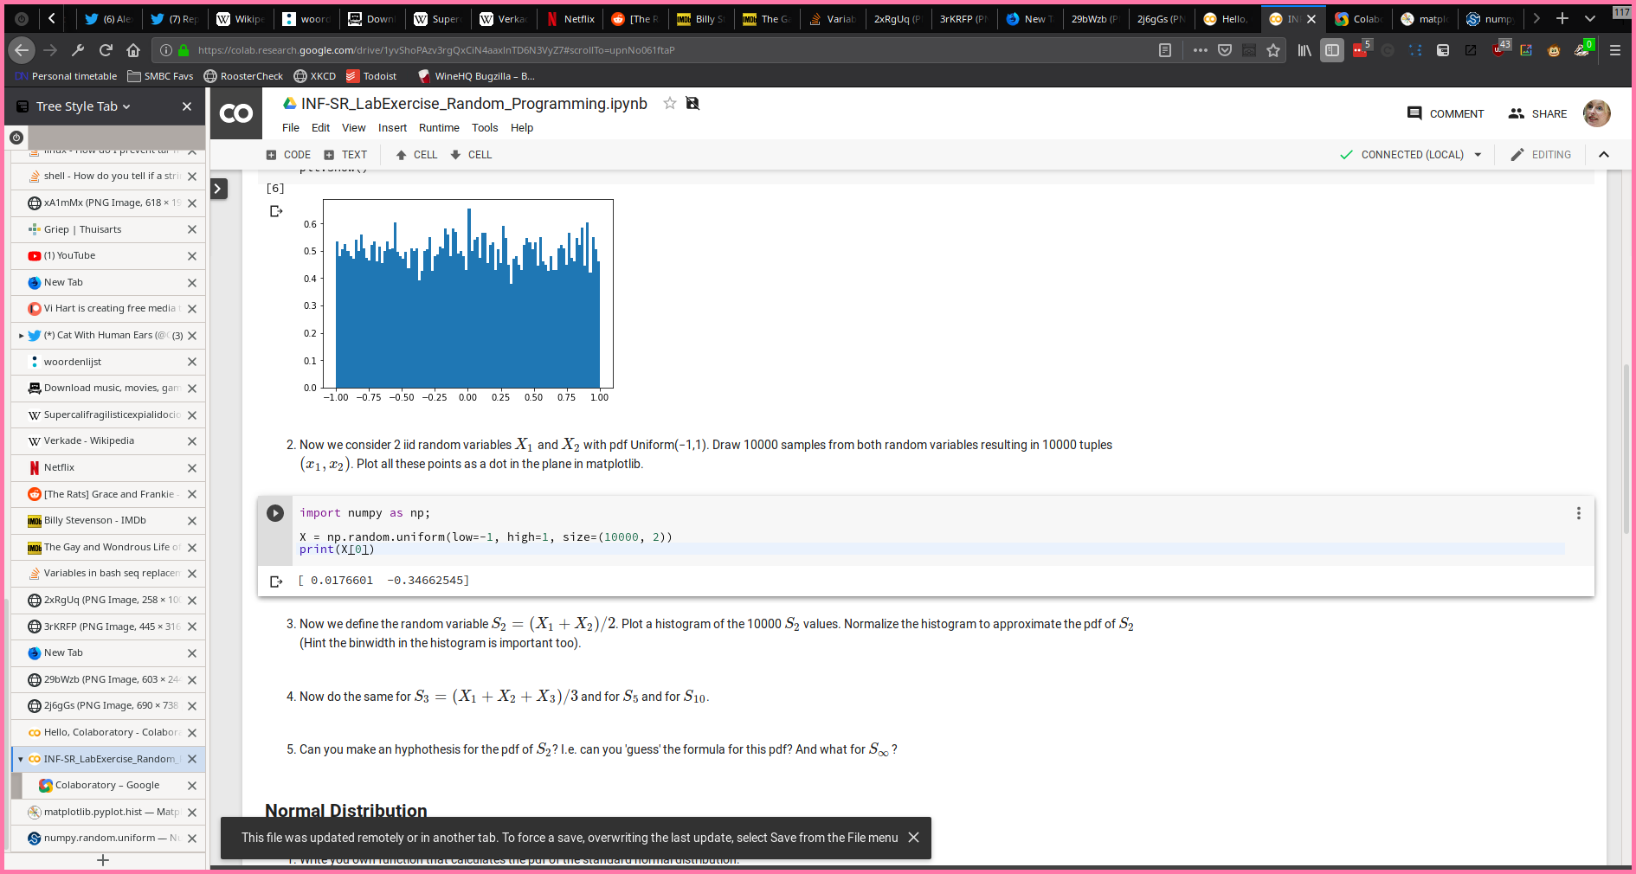Expand the CONNECTED (LOCAL) dropdown
Screen dimensions: 1636x874
1478,155
